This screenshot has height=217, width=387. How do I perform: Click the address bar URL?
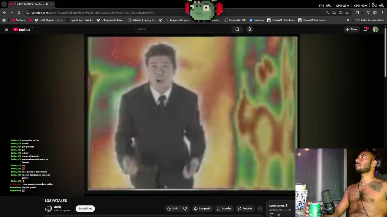93,13
